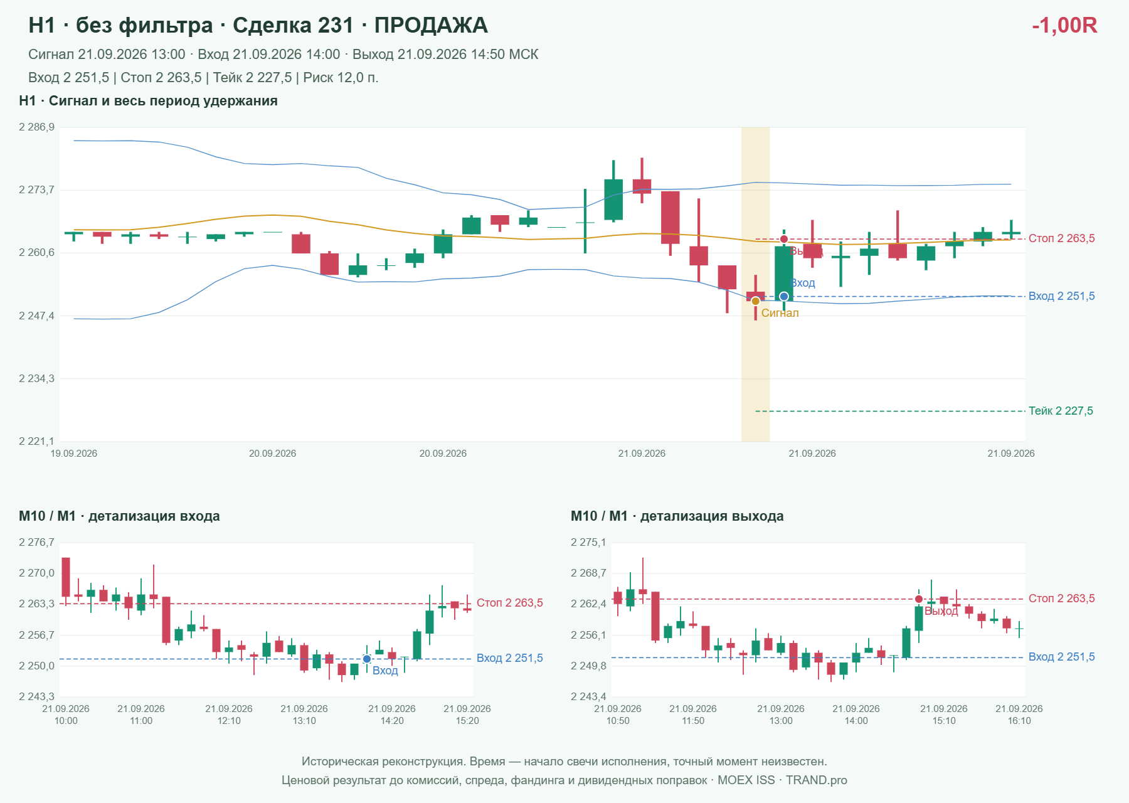Click the highlighted signal candle band
1129x803 pixels.
[756, 284]
